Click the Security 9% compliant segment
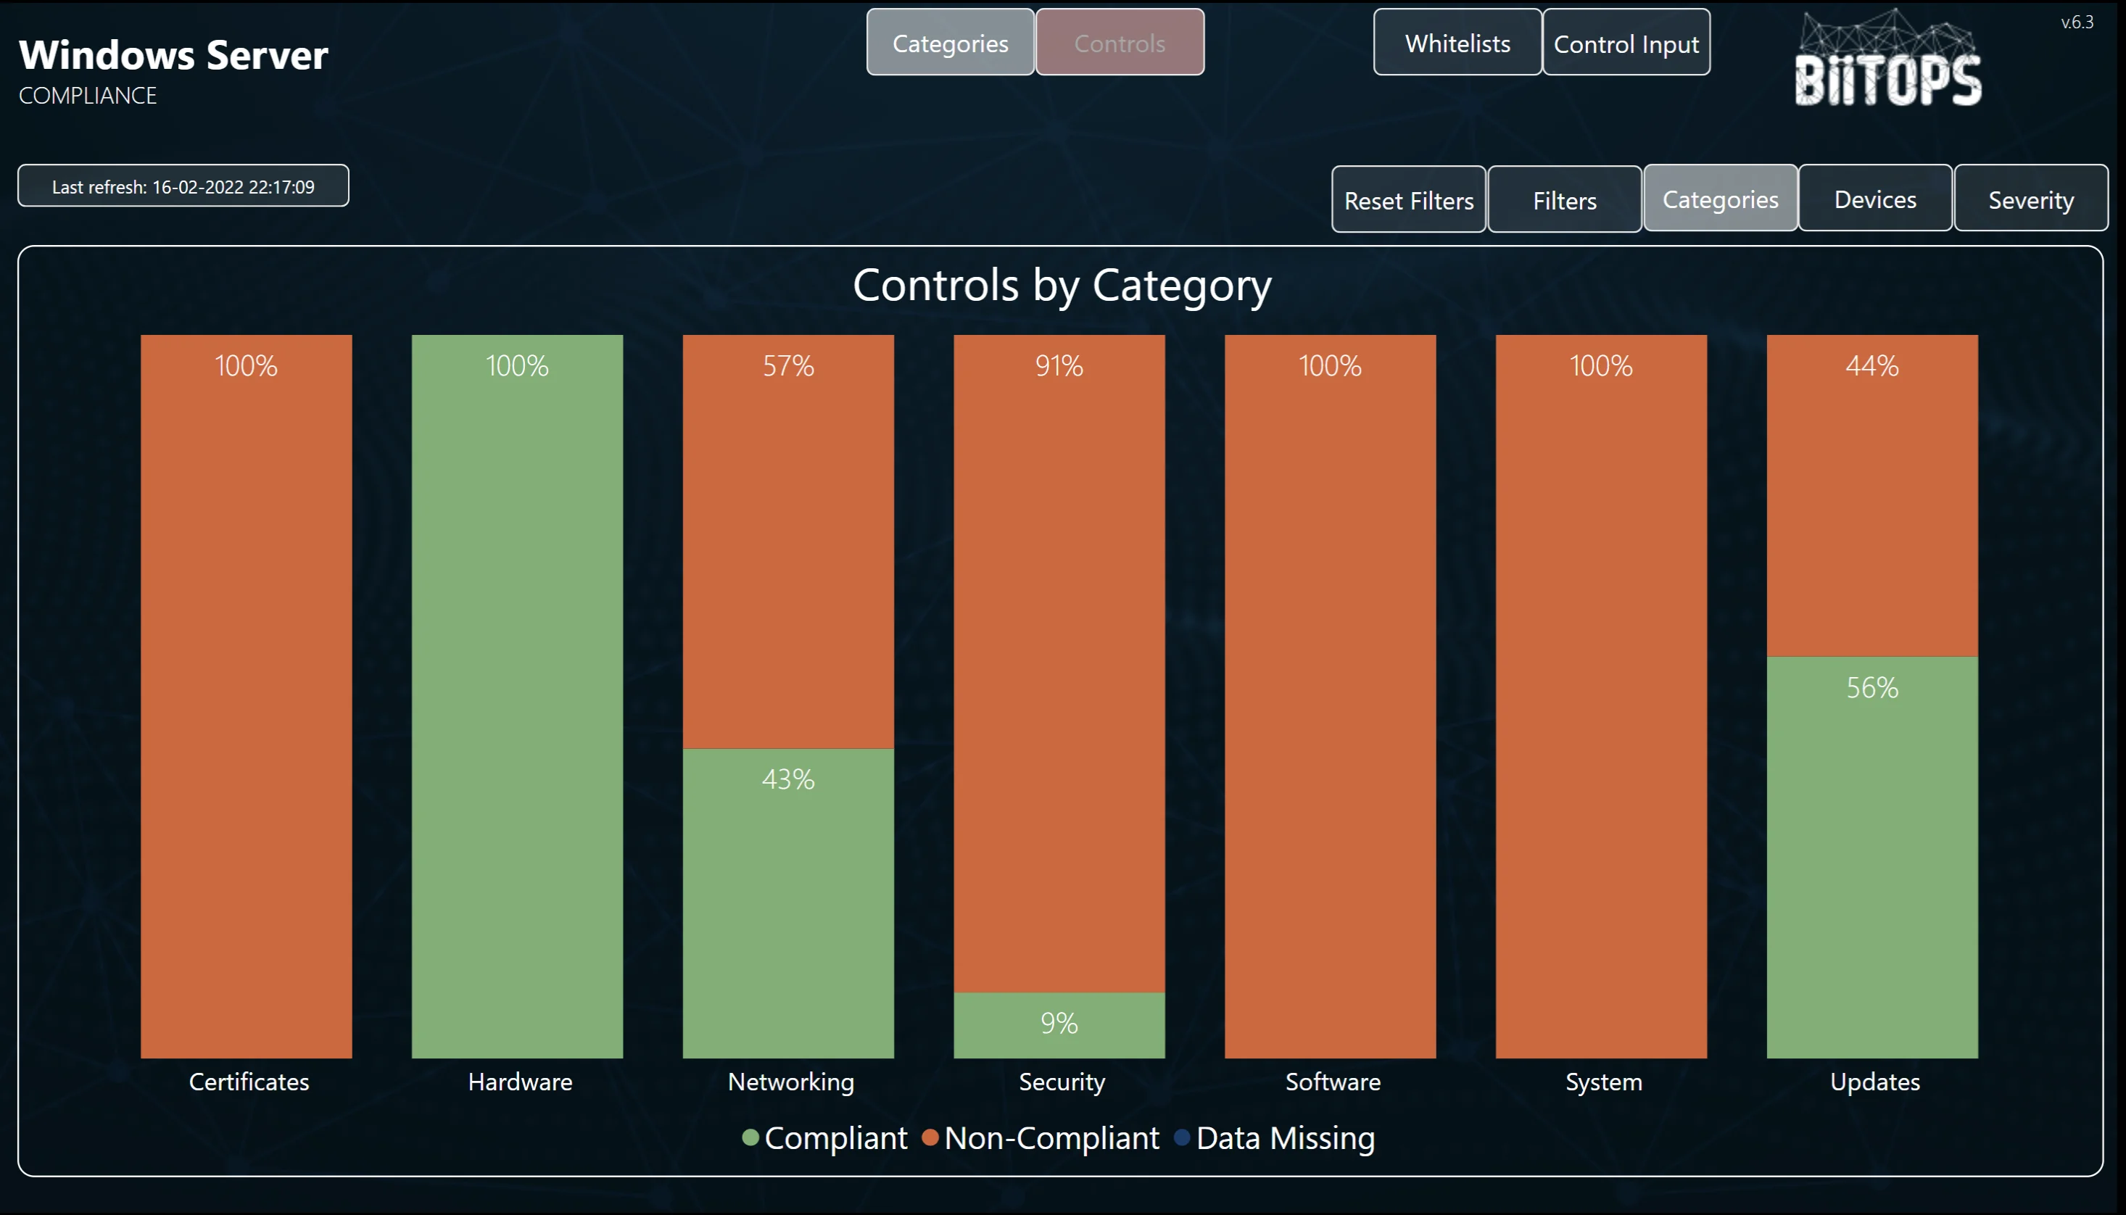The height and width of the screenshot is (1215, 2126). 1058,1025
